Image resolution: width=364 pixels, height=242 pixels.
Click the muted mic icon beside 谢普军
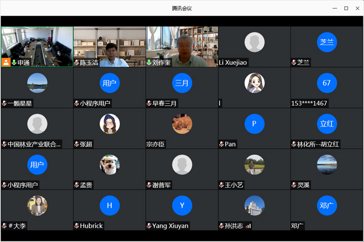pyautogui.click(x=149, y=185)
